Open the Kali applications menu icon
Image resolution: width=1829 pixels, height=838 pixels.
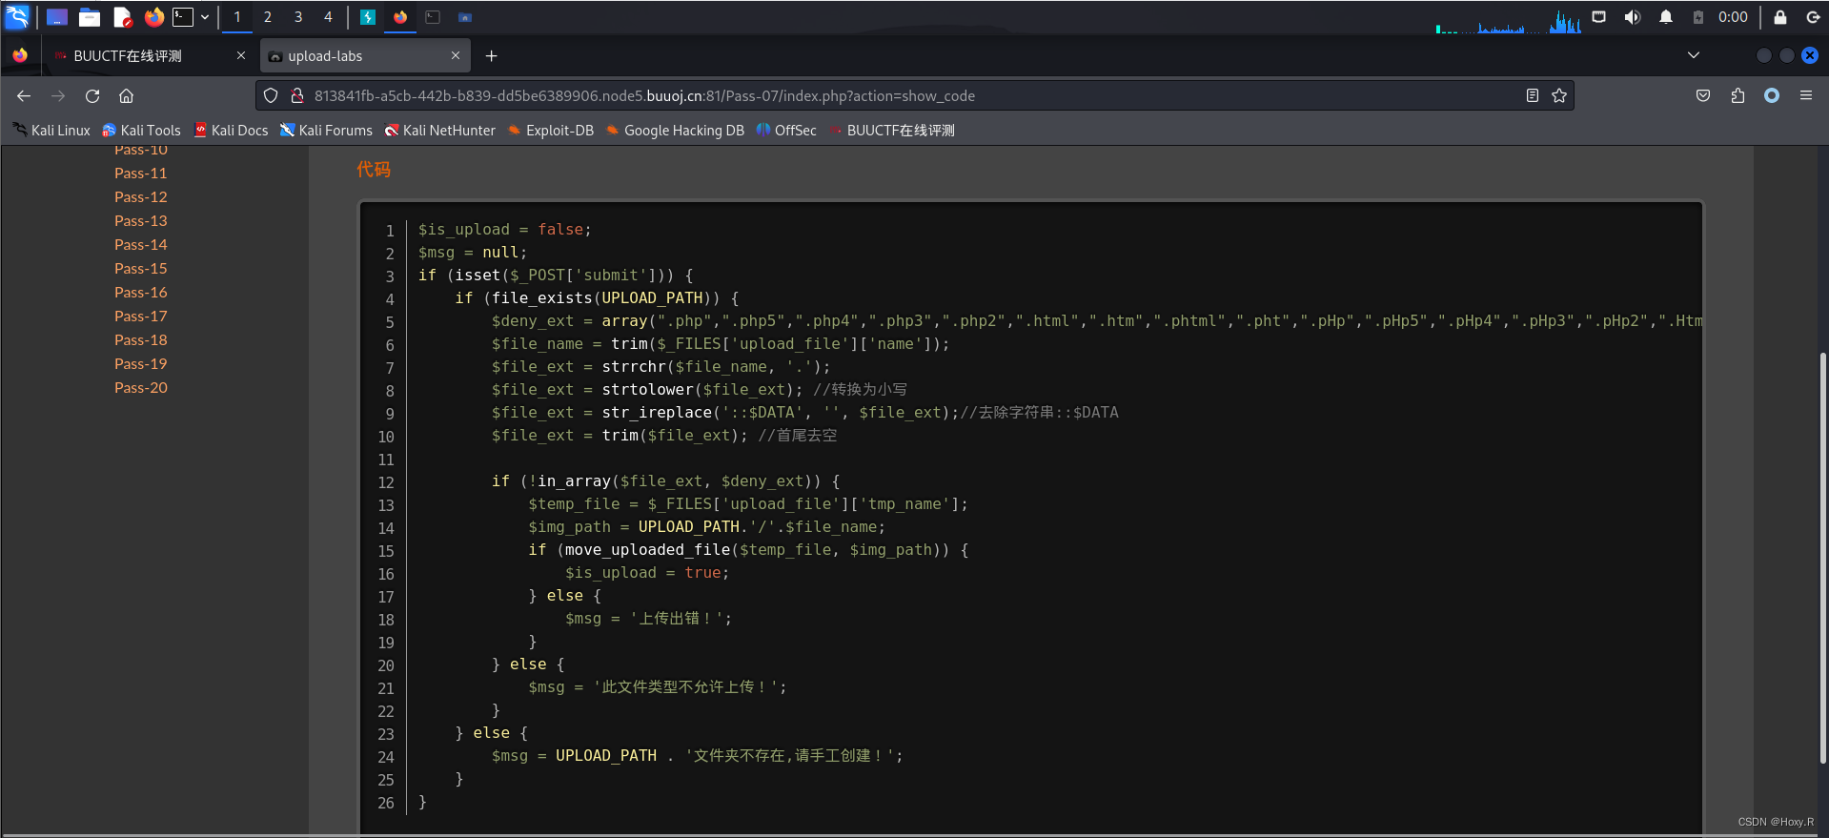click(x=17, y=16)
